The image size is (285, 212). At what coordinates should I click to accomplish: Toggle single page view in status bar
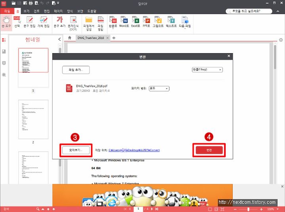[x=210, y=209]
